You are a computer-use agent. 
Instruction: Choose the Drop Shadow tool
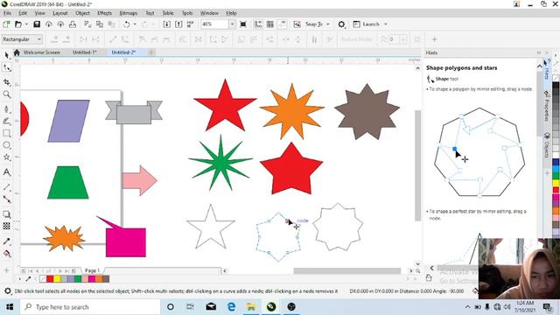[x=7, y=214]
